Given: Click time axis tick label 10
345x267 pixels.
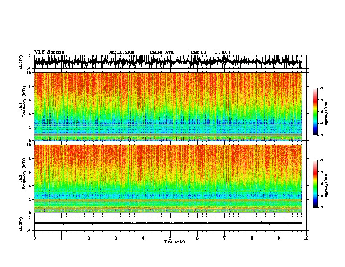Looking at the screenshot, I should [306, 238].
